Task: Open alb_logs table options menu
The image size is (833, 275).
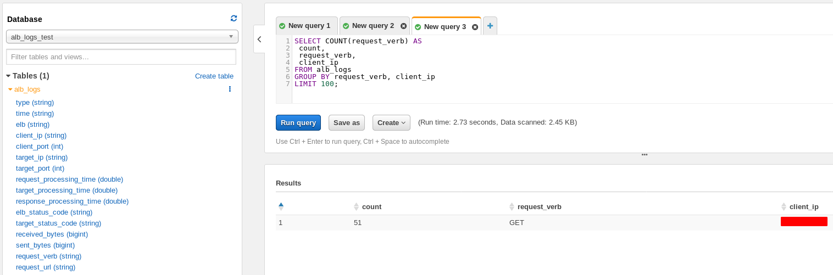Action: [230, 89]
